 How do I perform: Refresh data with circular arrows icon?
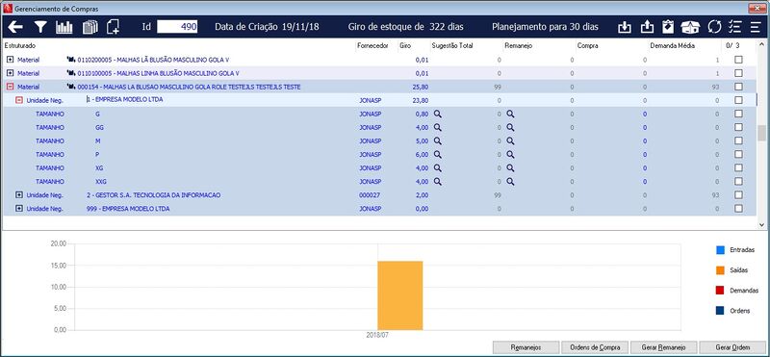[714, 27]
